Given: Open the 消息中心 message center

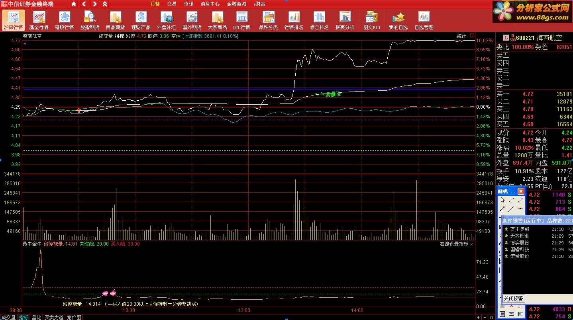Looking at the screenshot, I should (x=210, y=4).
